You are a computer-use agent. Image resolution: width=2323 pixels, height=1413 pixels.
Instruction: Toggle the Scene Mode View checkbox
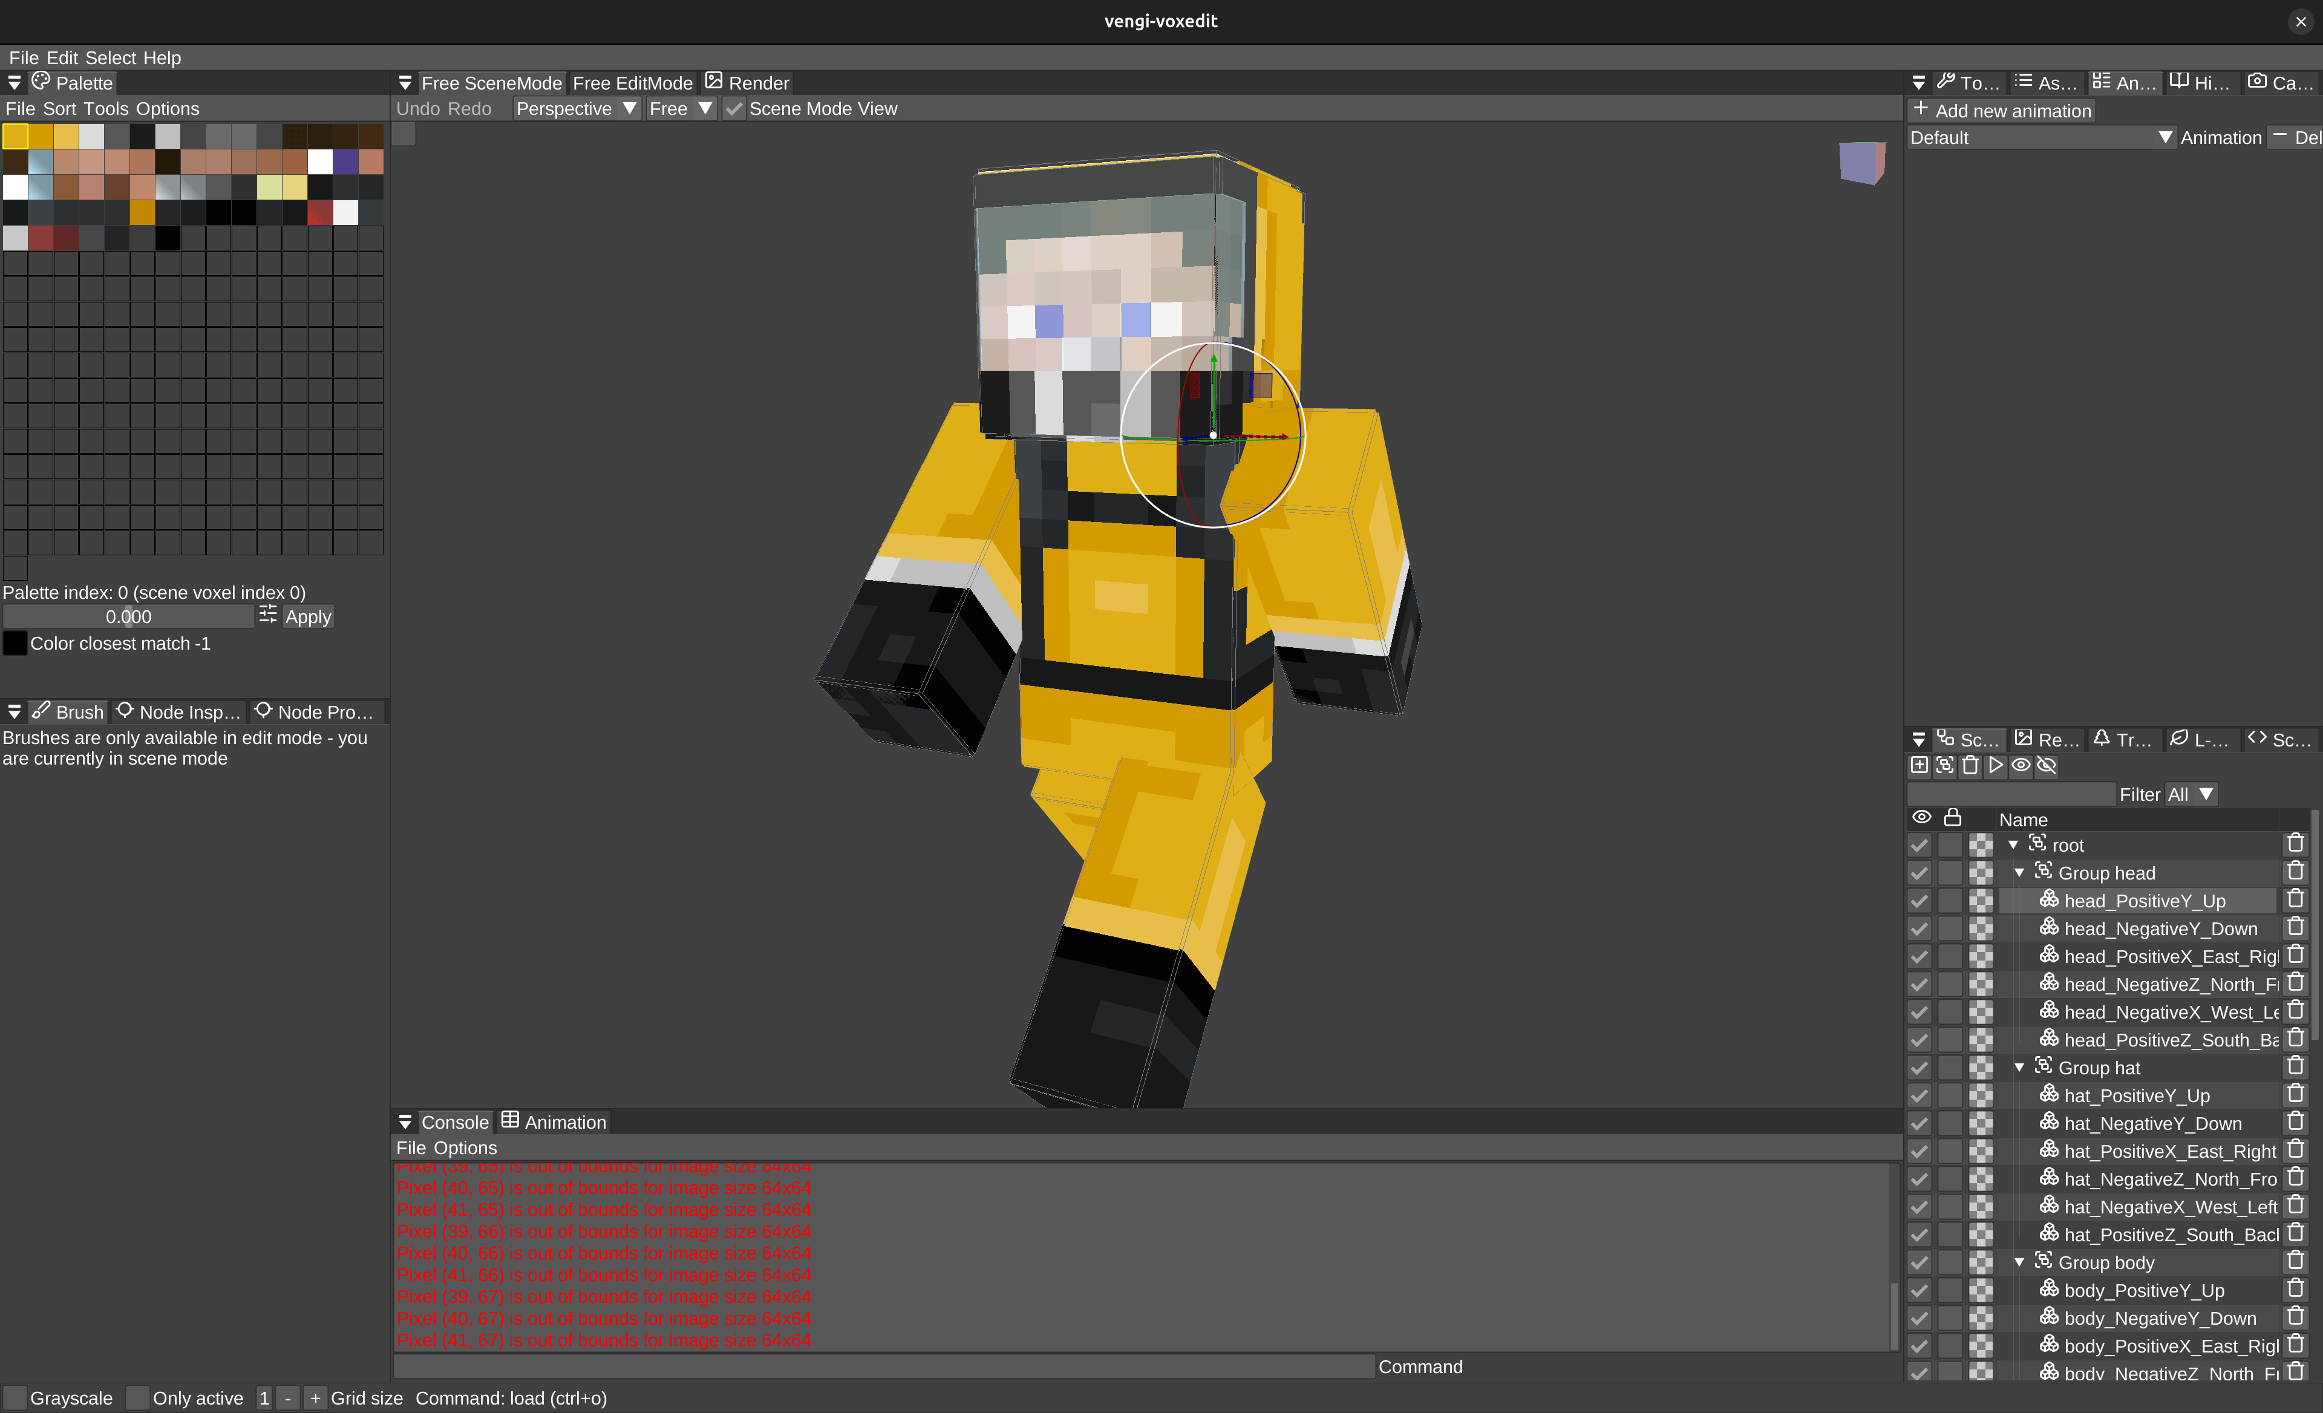(734, 109)
